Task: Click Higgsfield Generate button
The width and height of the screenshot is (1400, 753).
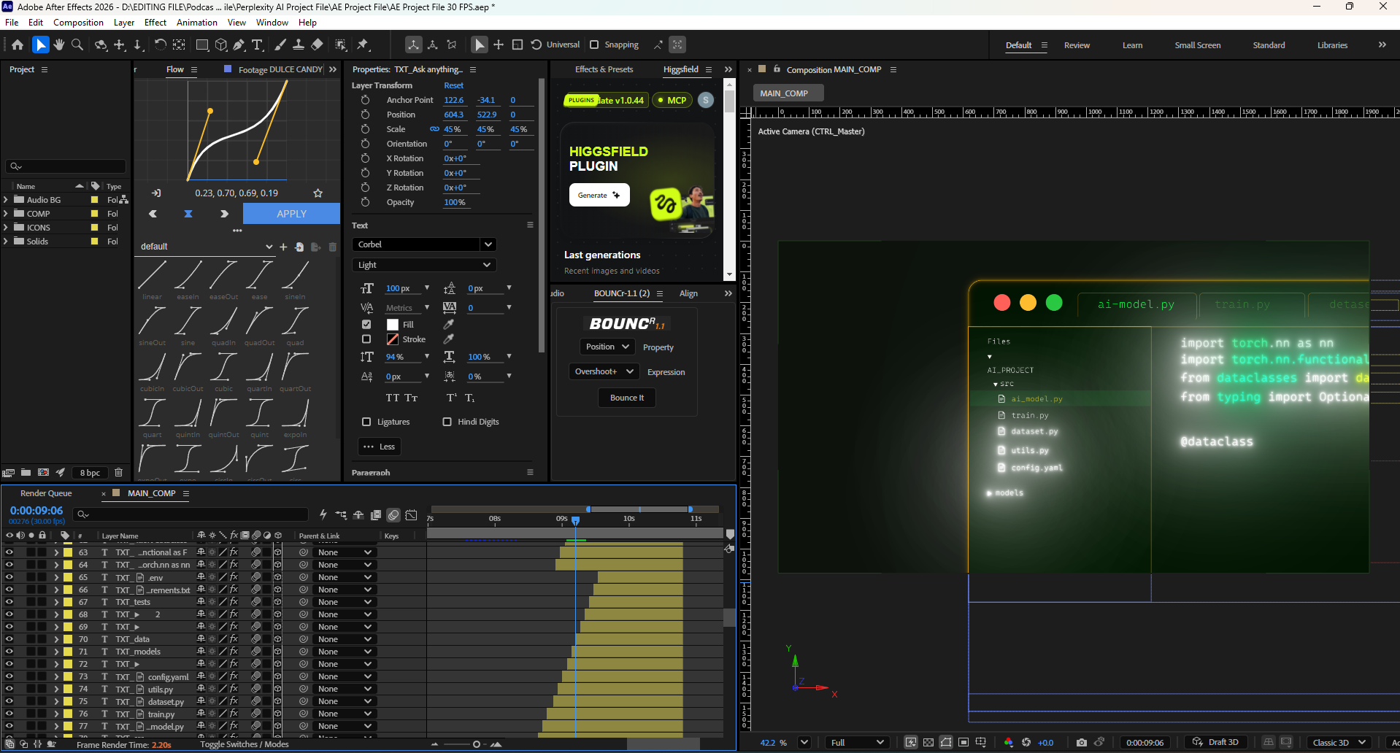Action: 599,195
